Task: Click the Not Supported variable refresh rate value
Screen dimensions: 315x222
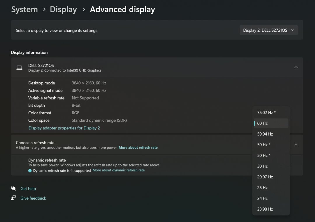Action: (85, 98)
